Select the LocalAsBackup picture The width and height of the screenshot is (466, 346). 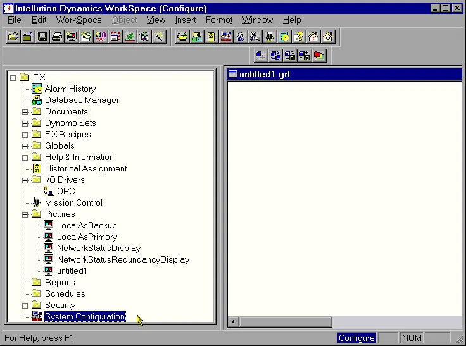87,225
